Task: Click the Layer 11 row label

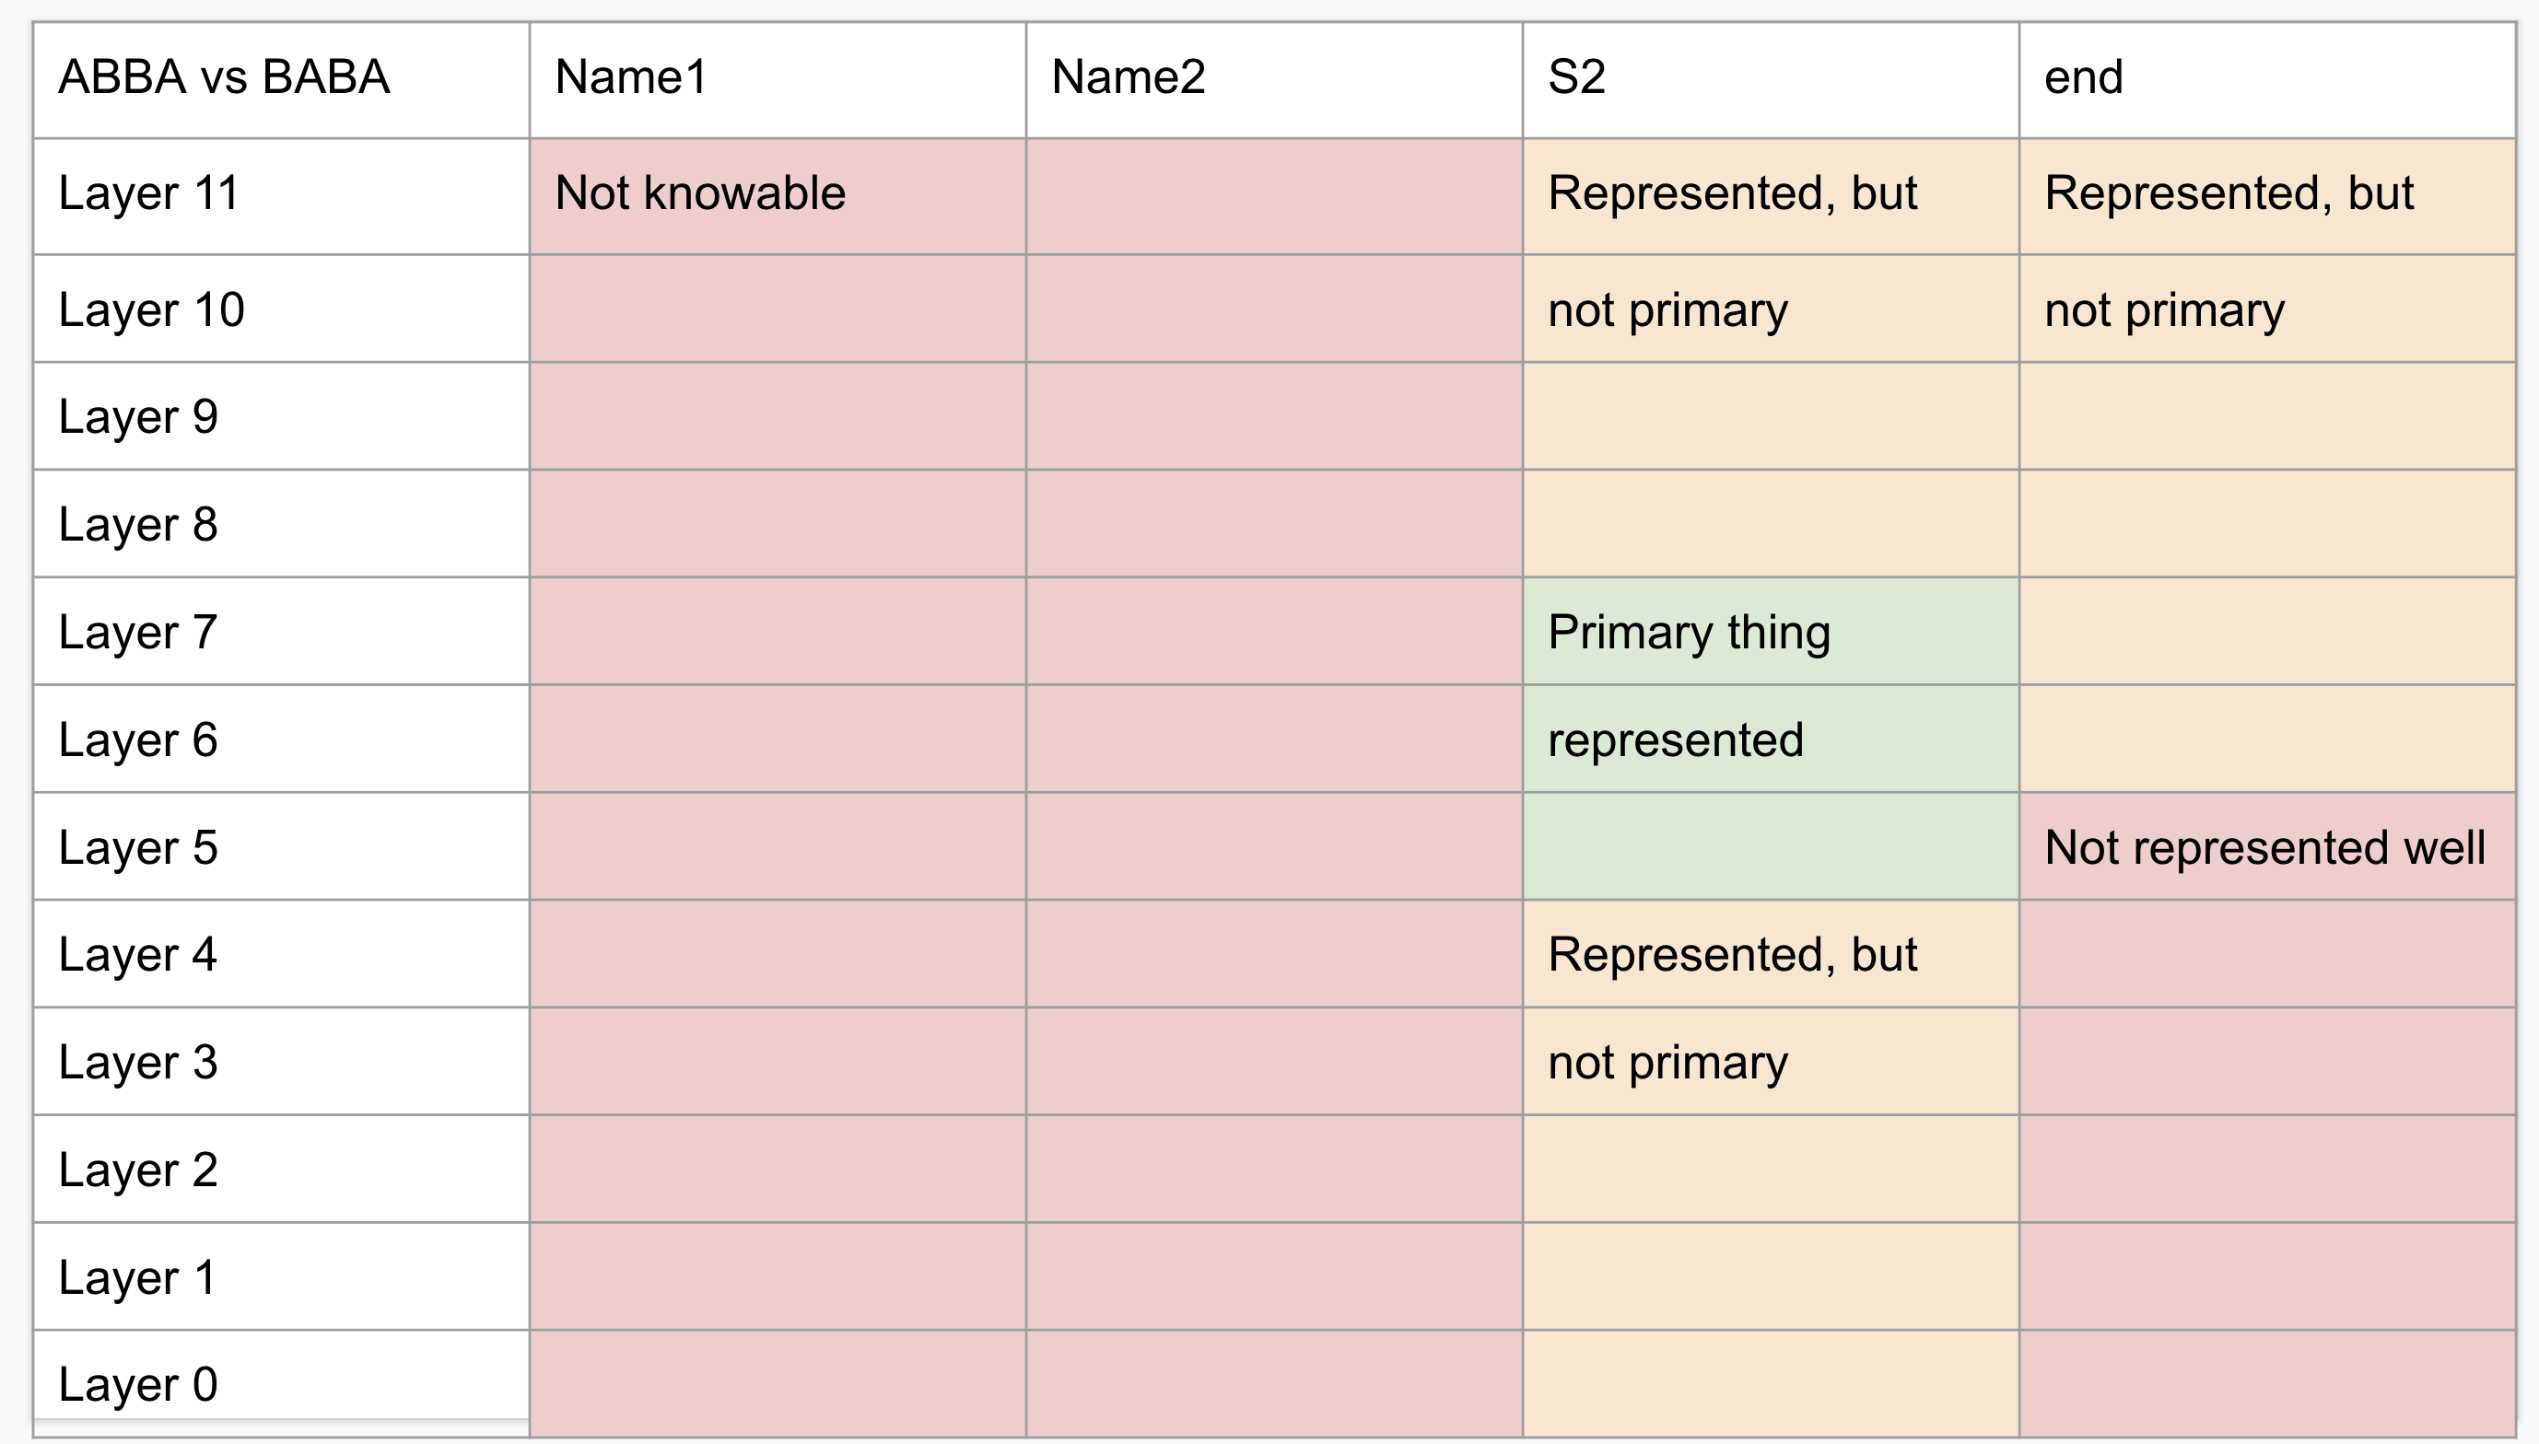Action: click(x=148, y=193)
